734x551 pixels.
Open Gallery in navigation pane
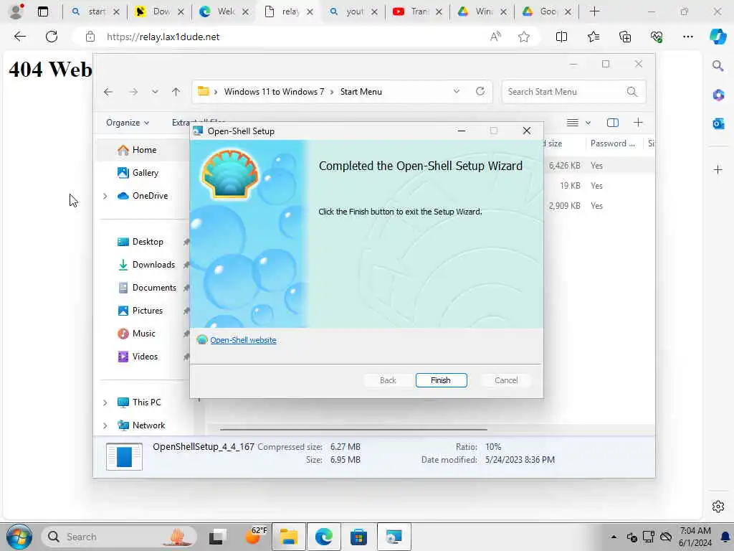click(x=145, y=173)
